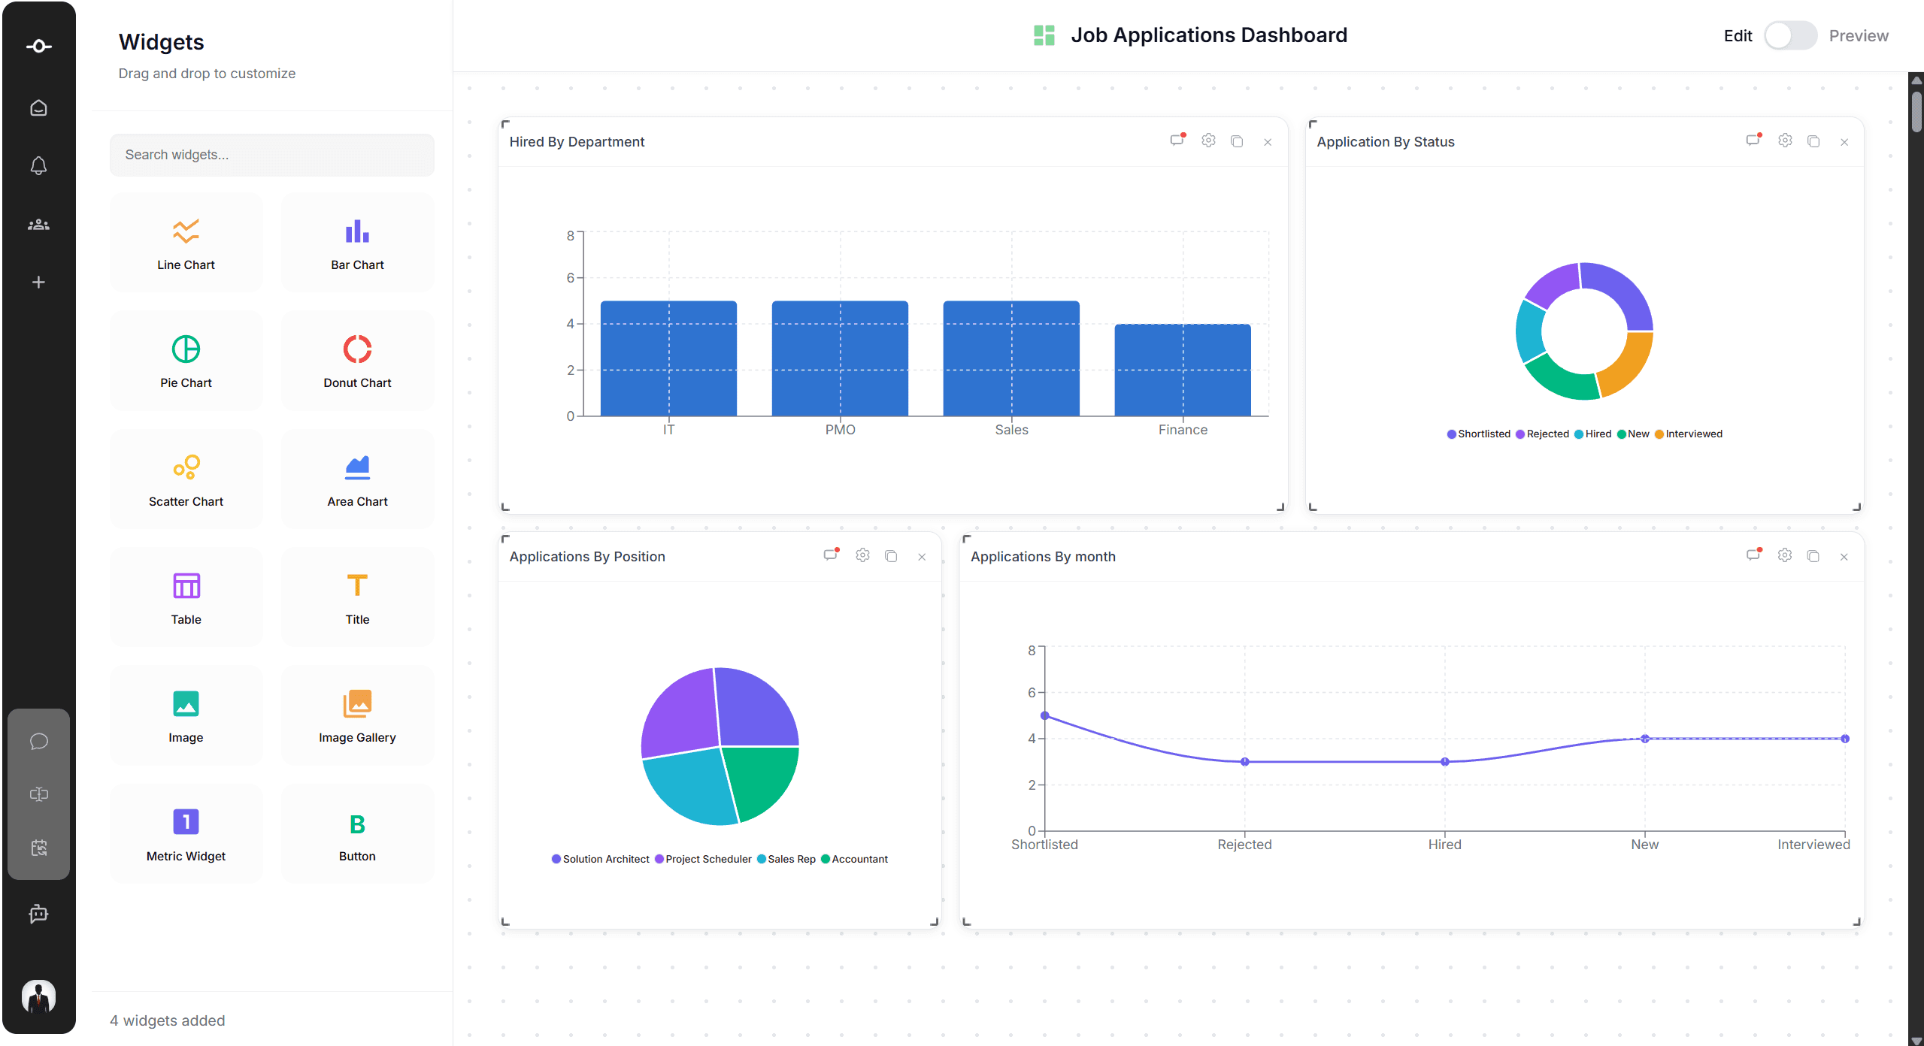Click the IT bar in chart
The width and height of the screenshot is (1924, 1046).
668,358
